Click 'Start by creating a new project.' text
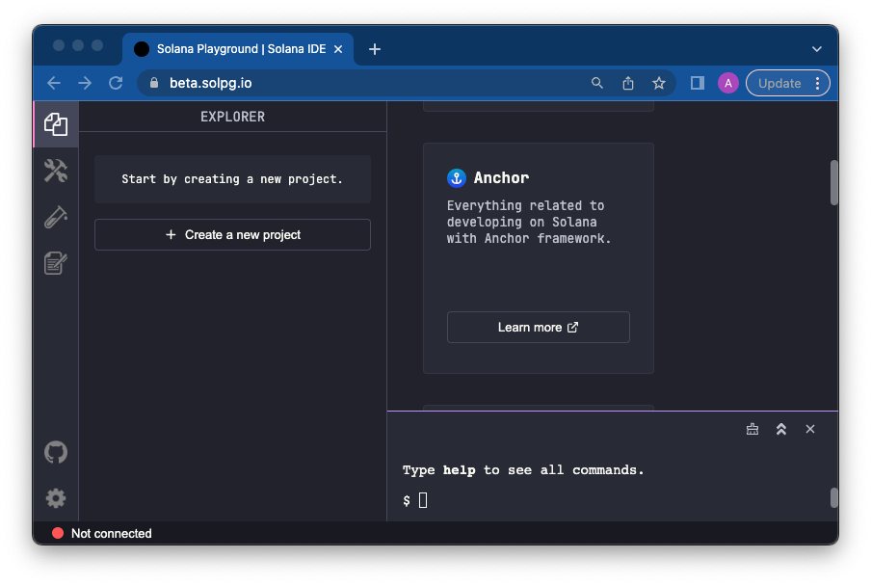Viewport: 871px width, 585px height. click(232, 179)
